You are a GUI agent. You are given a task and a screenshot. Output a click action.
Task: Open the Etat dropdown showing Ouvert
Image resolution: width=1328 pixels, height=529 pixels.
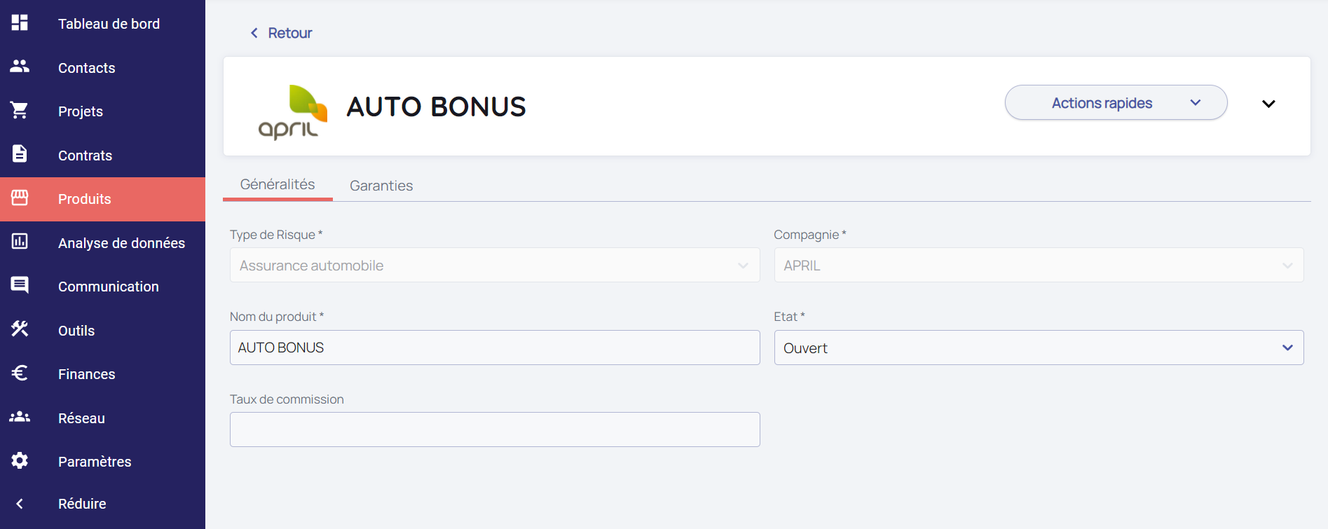point(1038,348)
